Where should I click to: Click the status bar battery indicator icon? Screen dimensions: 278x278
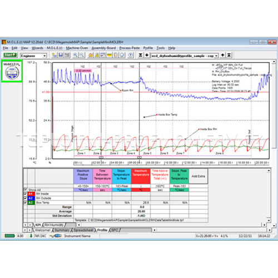(9, 236)
